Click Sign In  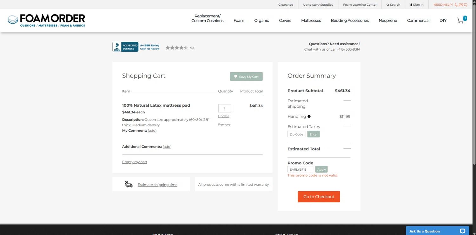click(x=417, y=5)
